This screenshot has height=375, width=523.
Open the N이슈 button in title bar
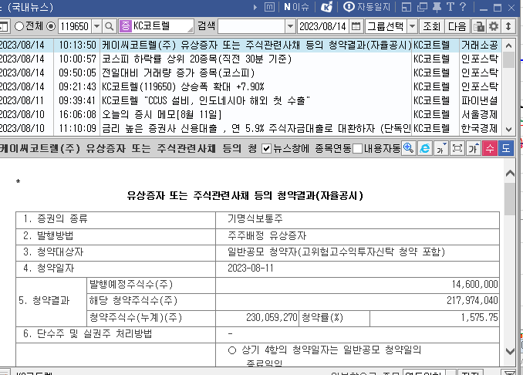[296, 7]
